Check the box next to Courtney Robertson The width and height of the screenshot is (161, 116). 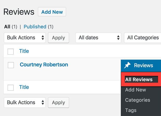coord(11,65)
